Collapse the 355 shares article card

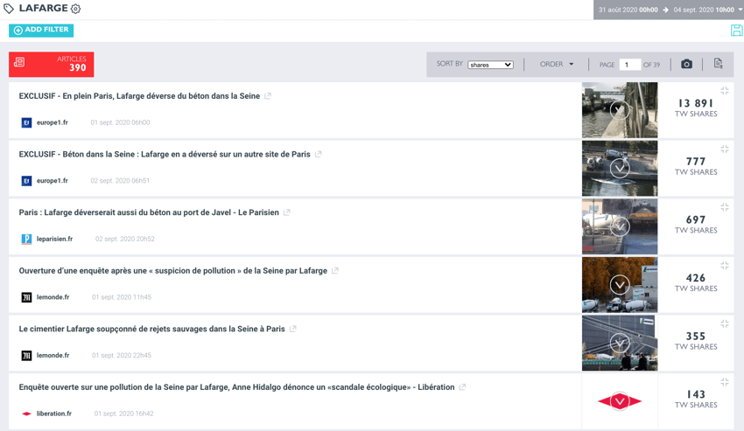[725, 323]
